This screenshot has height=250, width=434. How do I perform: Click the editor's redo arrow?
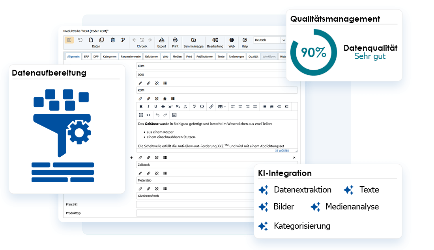tap(165, 115)
